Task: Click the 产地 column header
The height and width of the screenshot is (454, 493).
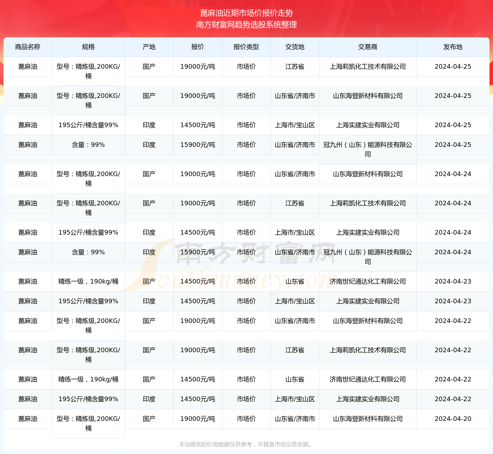Action: [149, 47]
